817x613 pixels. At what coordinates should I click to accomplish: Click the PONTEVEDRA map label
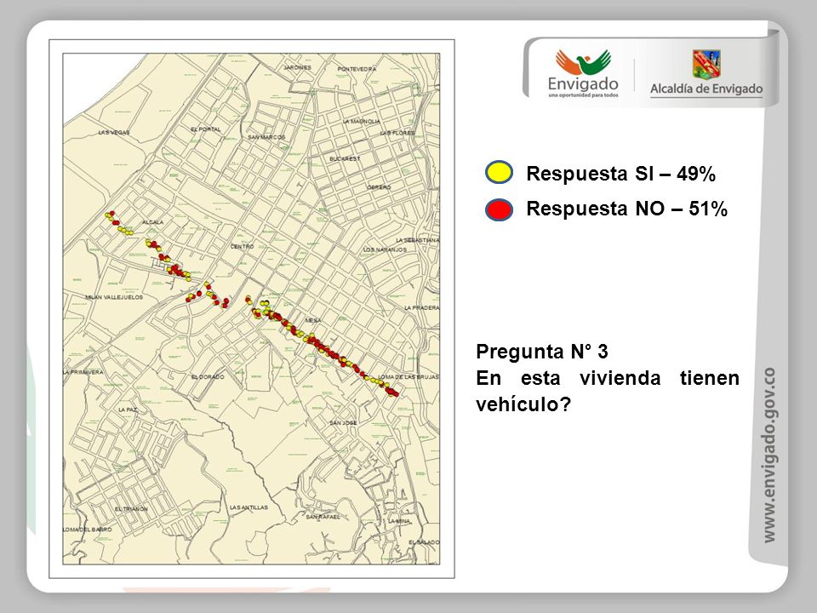point(357,69)
